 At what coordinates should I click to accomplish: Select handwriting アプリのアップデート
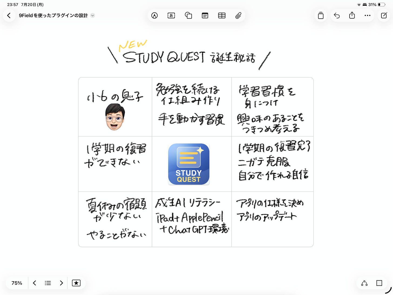click(266, 216)
